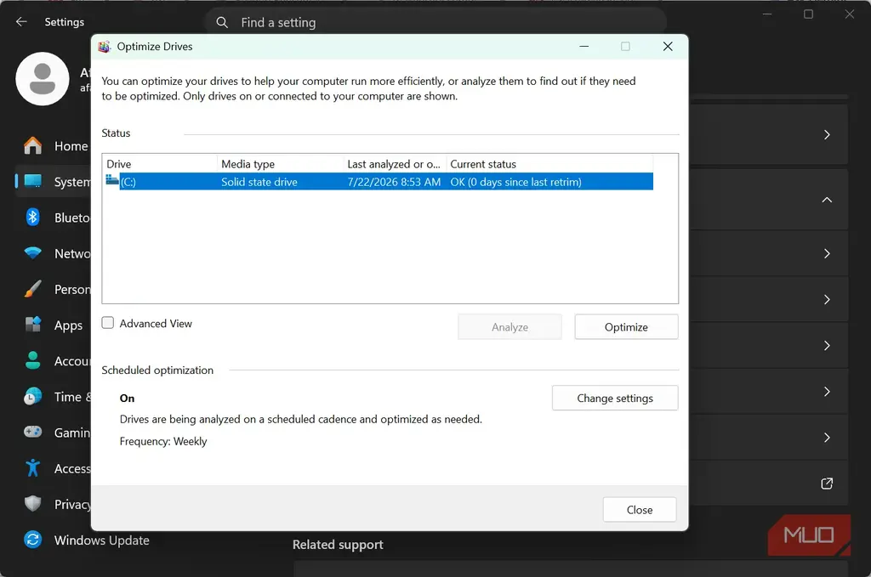Open Personalization paintbrush icon
The image size is (871, 577).
click(x=33, y=289)
